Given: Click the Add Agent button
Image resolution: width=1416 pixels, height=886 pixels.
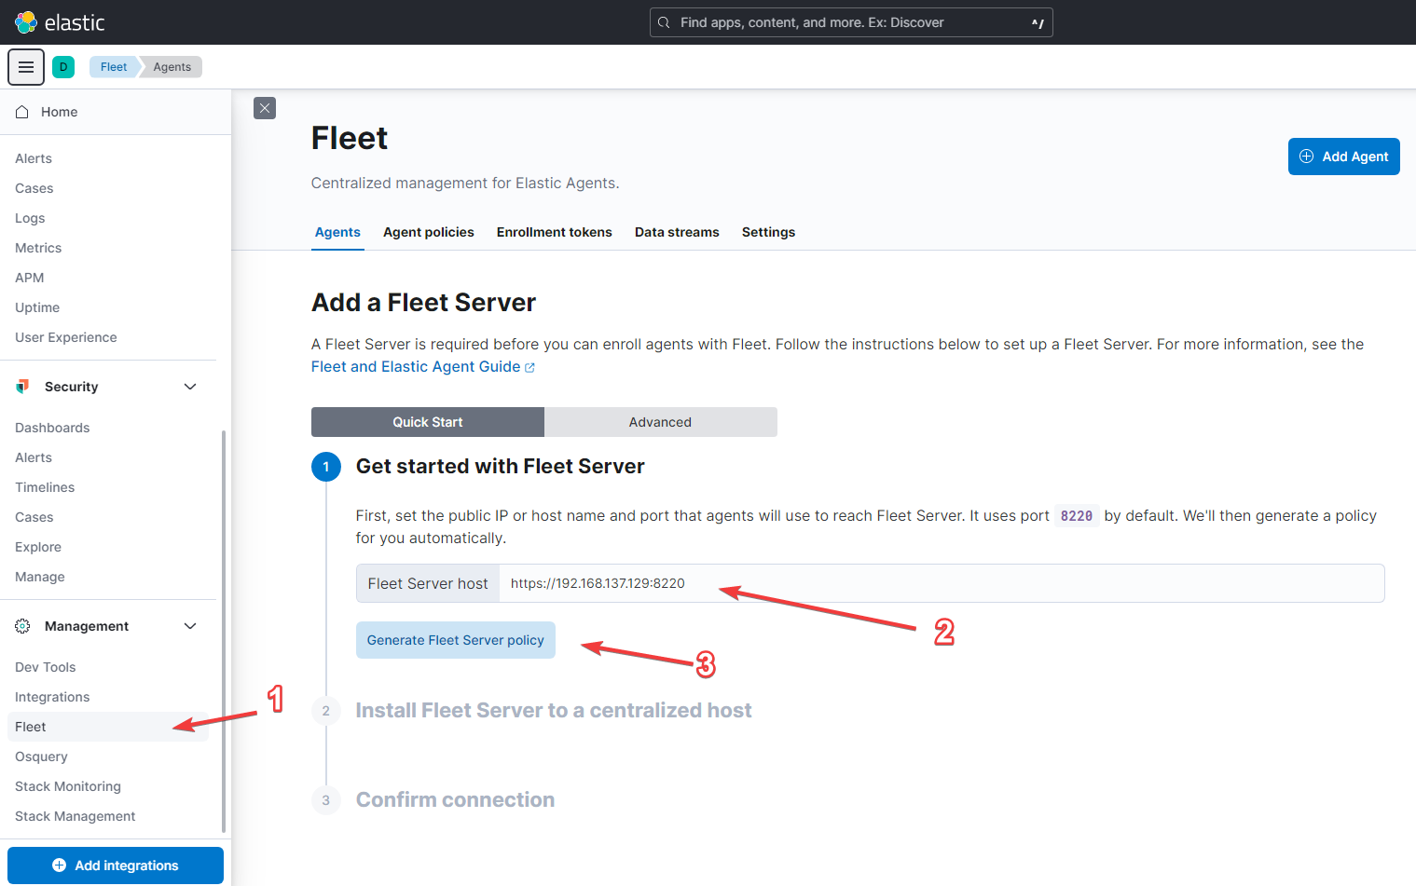Looking at the screenshot, I should [1343, 157].
